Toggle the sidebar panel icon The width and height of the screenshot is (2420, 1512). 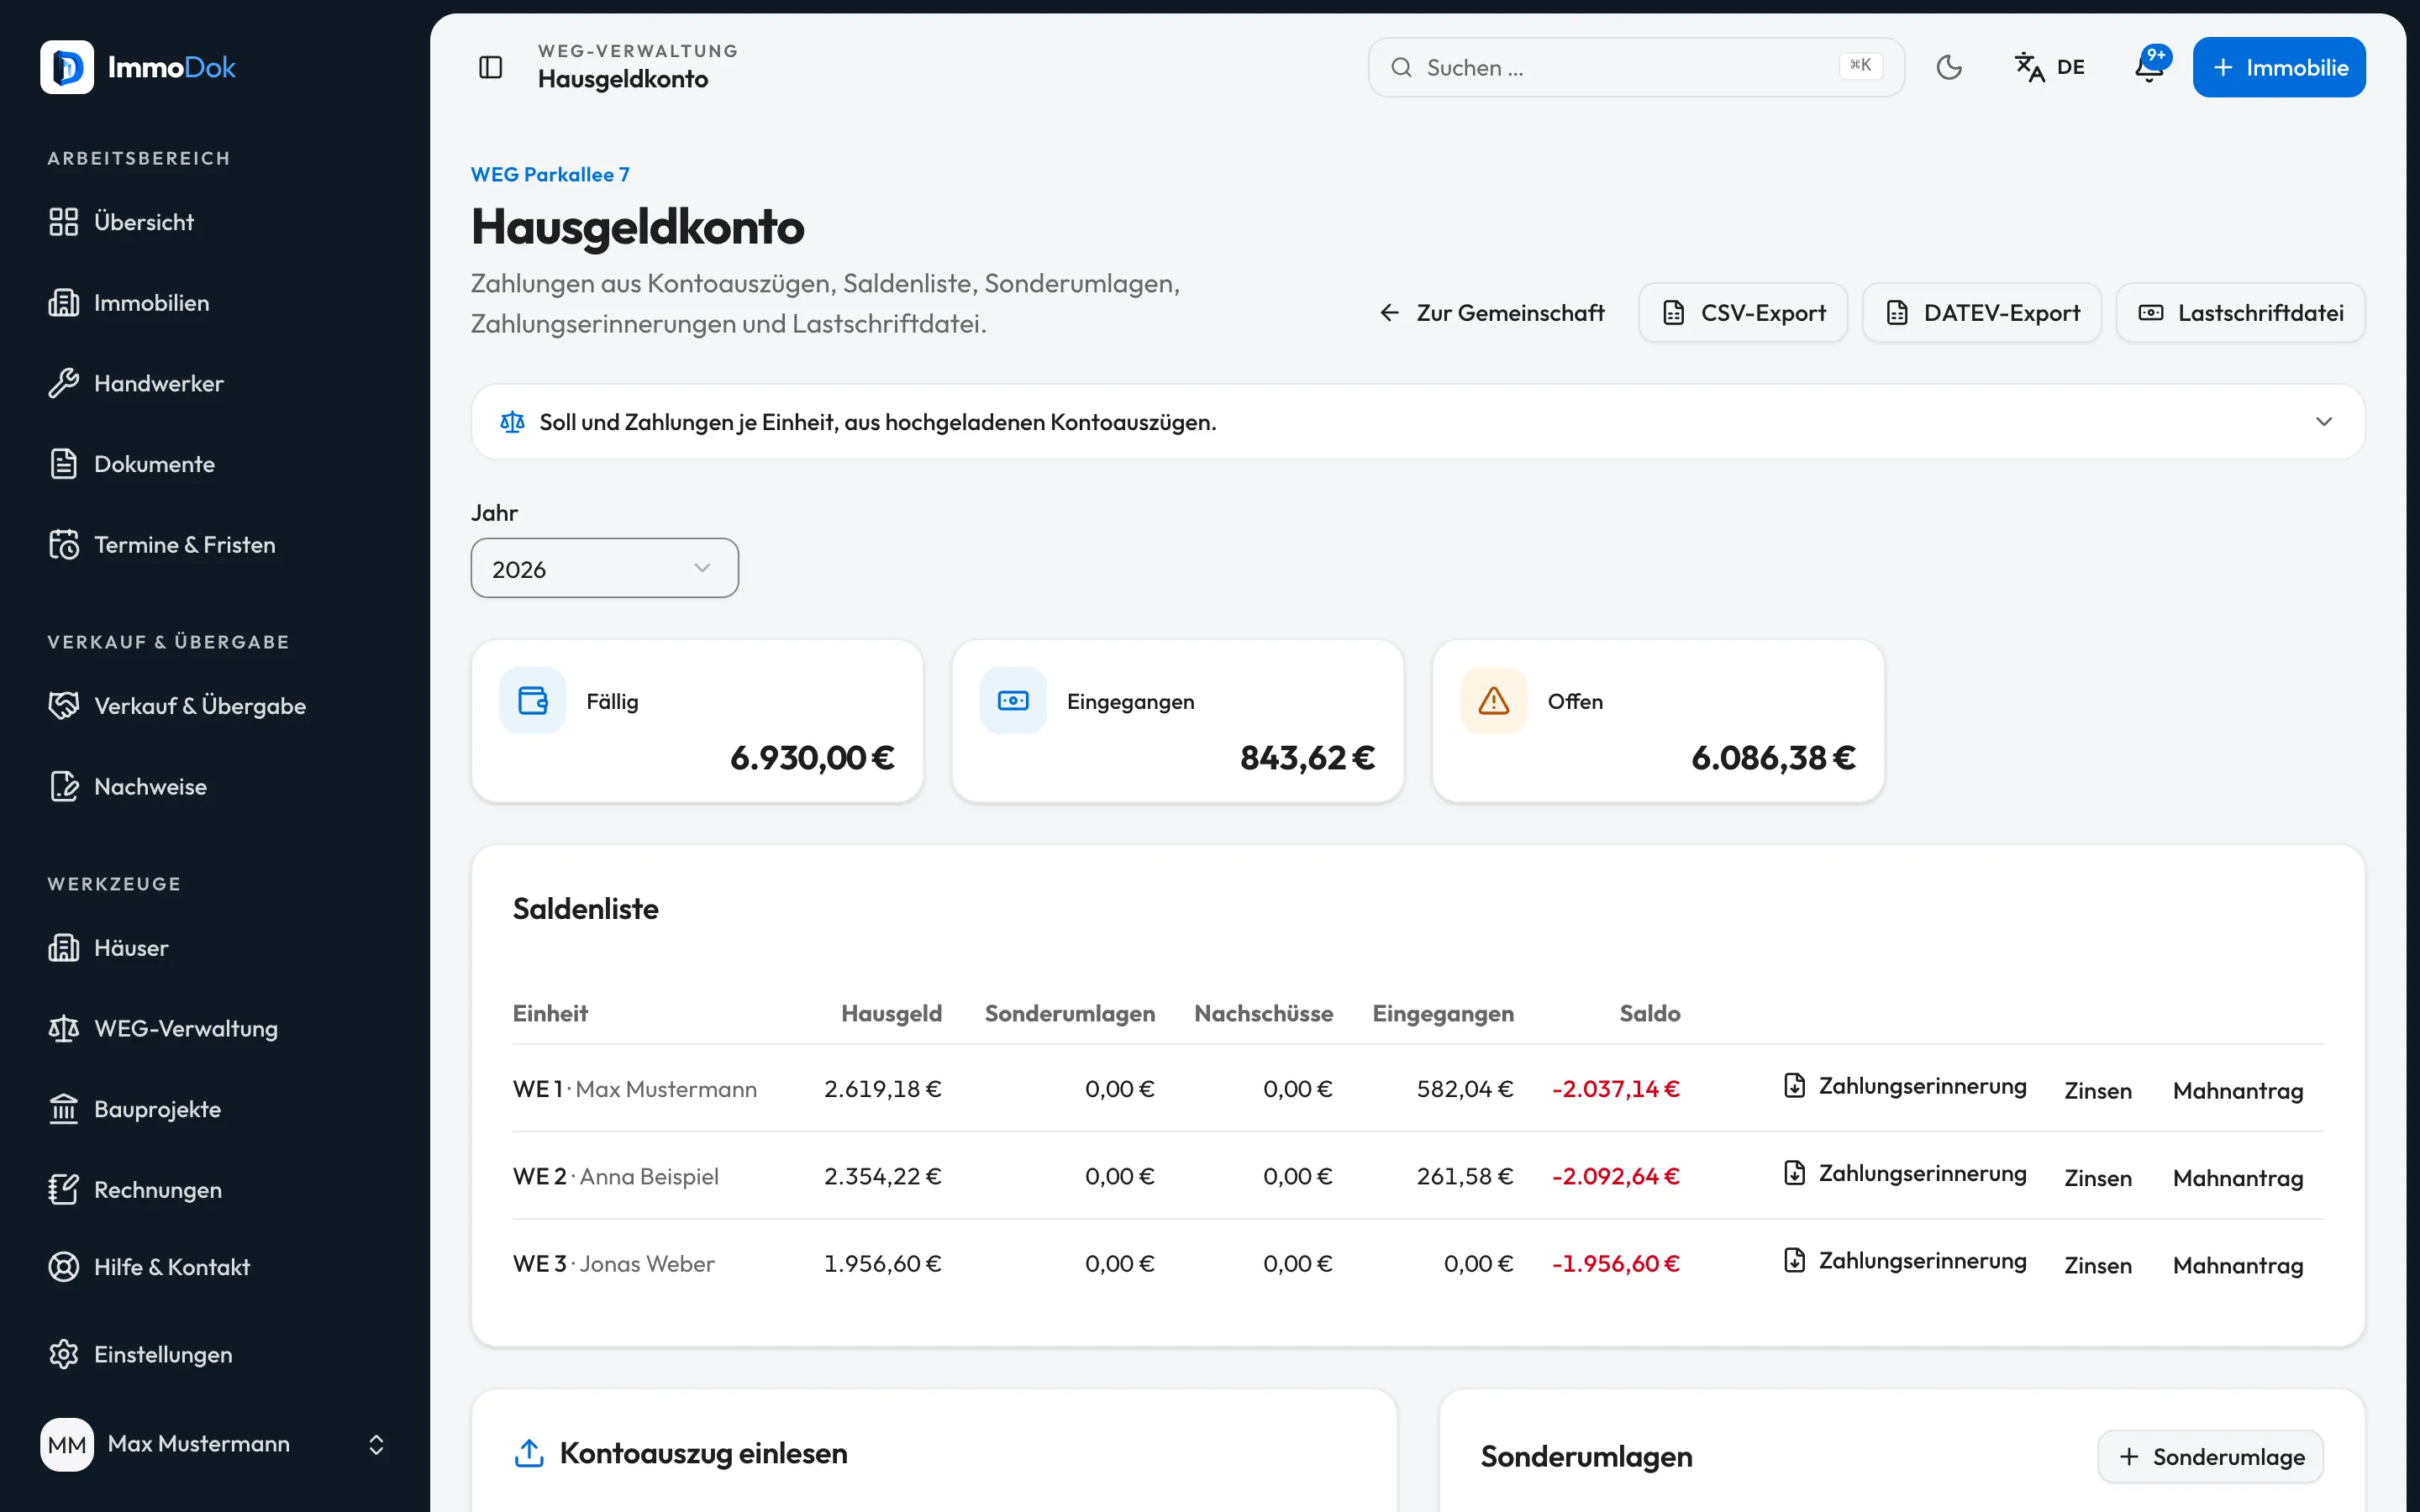[x=490, y=67]
